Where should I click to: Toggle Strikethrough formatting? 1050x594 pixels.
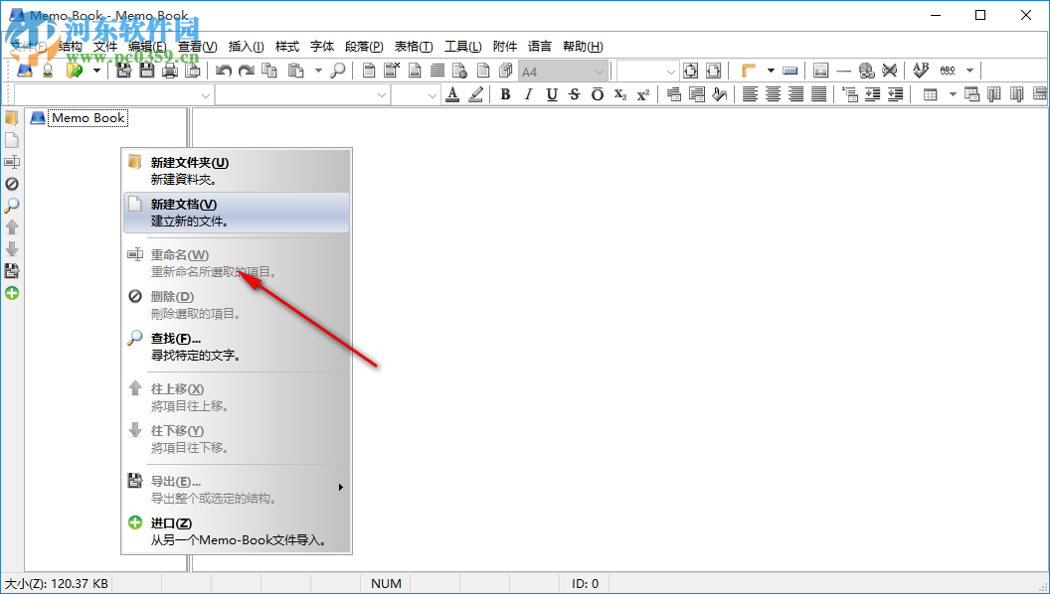(x=575, y=94)
